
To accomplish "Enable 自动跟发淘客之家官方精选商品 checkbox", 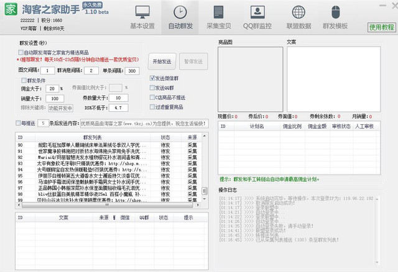I will coord(21,52).
